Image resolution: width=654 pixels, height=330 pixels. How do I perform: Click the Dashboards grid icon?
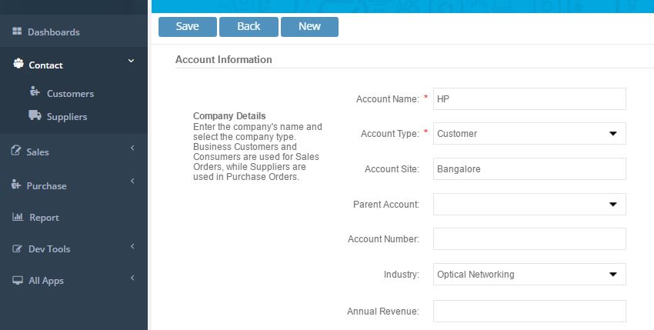click(17, 32)
